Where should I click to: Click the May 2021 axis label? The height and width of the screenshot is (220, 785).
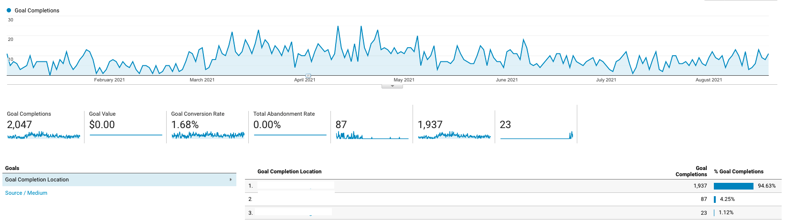(x=404, y=80)
